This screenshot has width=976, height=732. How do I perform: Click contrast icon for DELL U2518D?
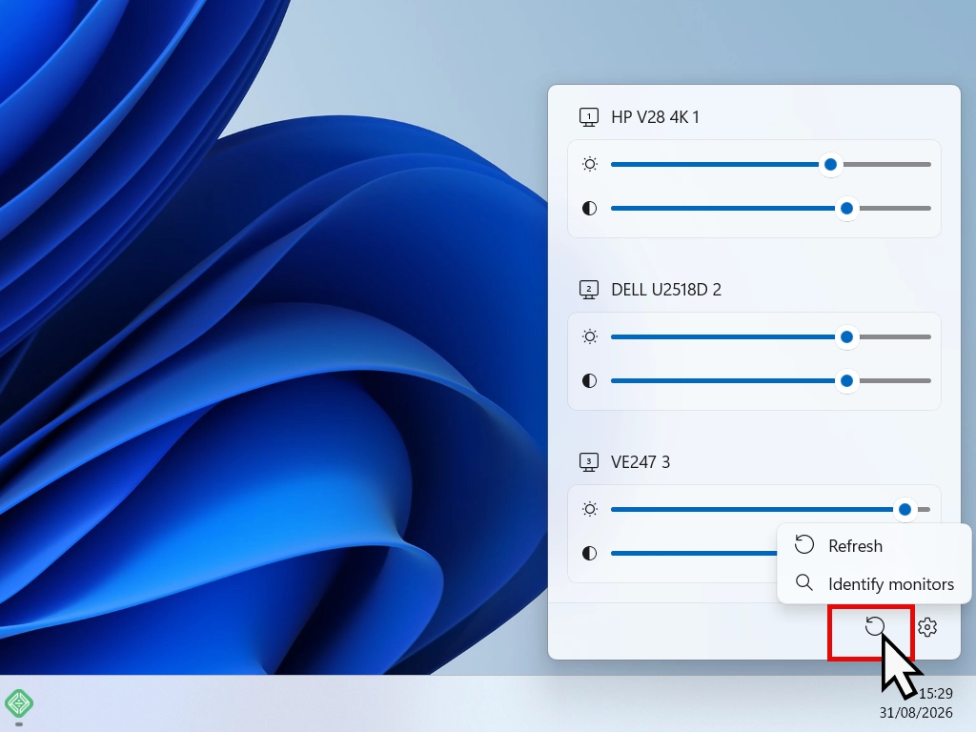tap(589, 381)
